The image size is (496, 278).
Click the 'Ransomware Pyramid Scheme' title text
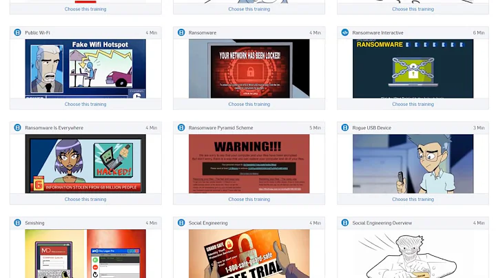point(221,127)
